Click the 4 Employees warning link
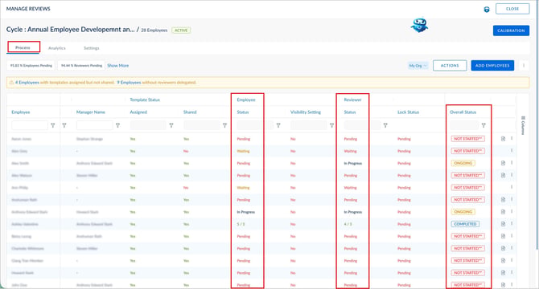Screen dimensions: 539x289 (x=27, y=82)
